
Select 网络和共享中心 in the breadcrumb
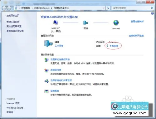click(x=61, y=8)
